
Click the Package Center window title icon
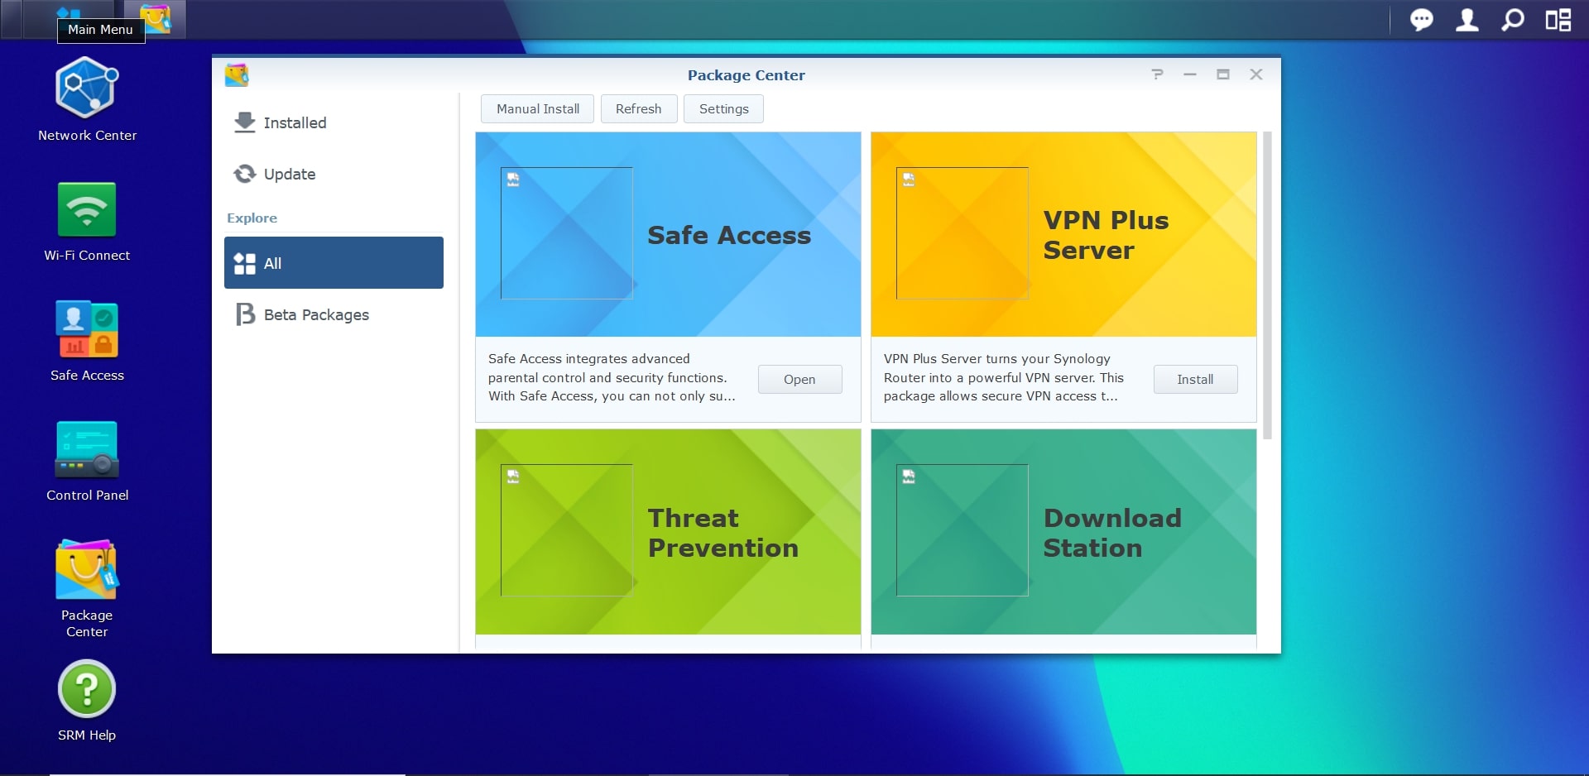237,74
